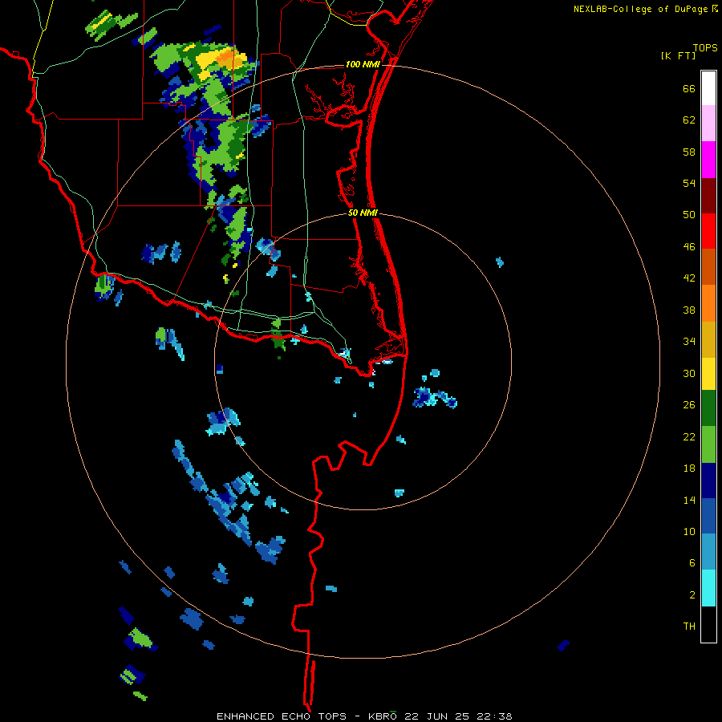Select legend value 6
This screenshot has height=722, width=722.
coord(692,562)
